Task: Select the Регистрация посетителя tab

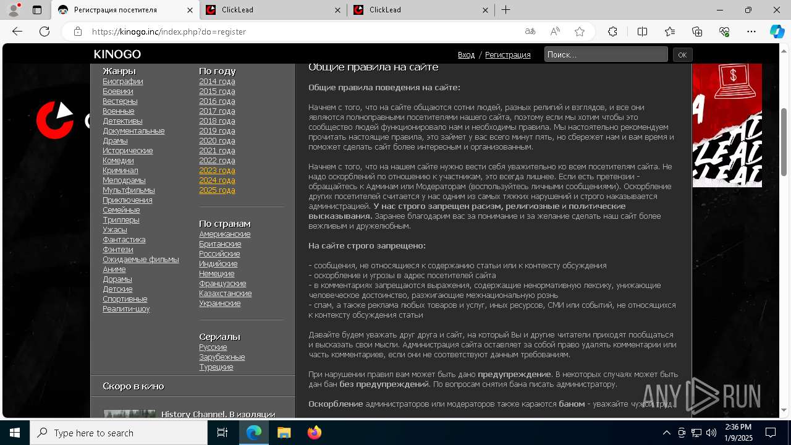Action: [125, 10]
